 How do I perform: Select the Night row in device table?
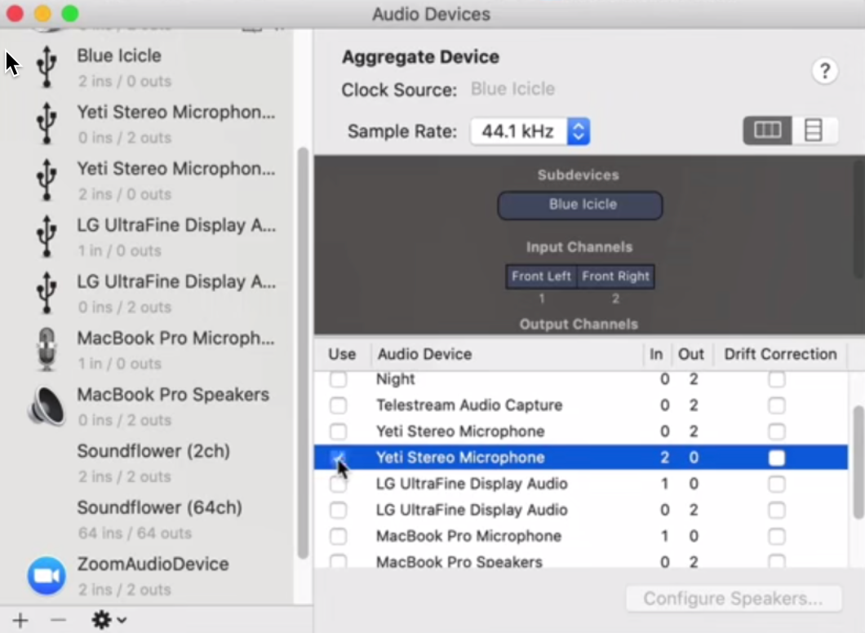[581, 379]
